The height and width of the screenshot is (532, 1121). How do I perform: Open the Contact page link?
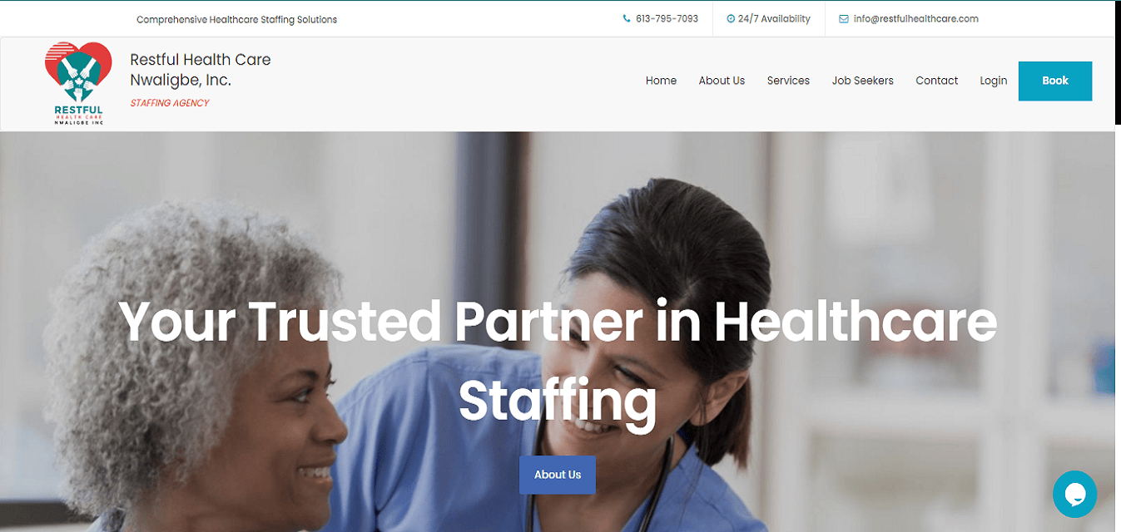click(x=936, y=81)
